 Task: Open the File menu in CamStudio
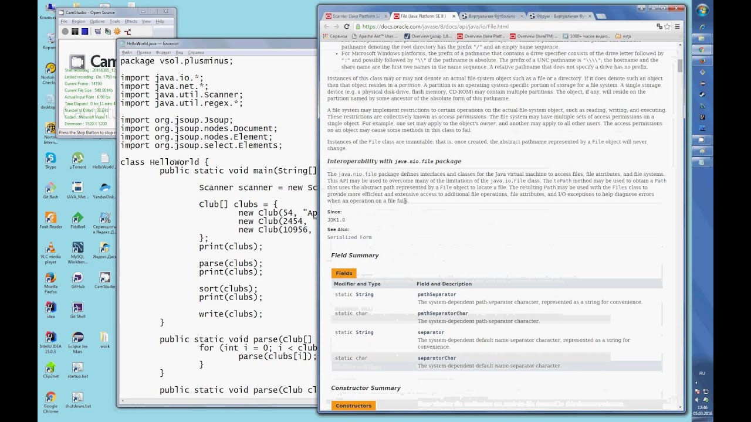(64, 22)
